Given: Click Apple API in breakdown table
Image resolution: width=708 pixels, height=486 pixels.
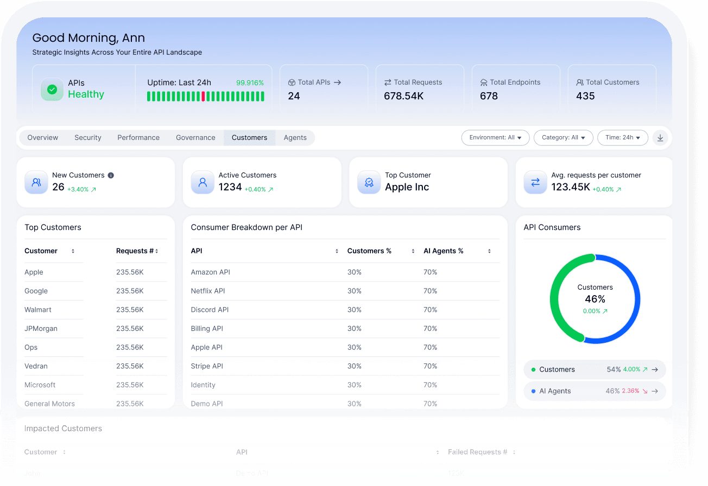Looking at the screenshot, I should point(207,348).
